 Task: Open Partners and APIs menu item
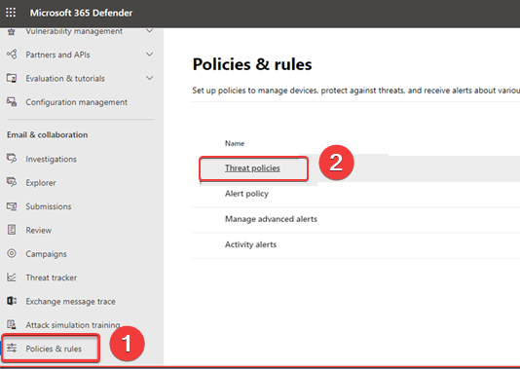(57, 55)
